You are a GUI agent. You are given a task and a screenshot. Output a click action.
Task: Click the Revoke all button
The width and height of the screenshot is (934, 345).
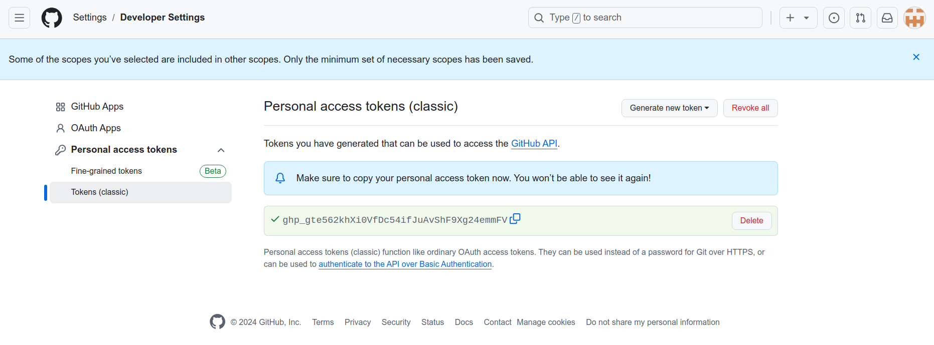point(750,108)
